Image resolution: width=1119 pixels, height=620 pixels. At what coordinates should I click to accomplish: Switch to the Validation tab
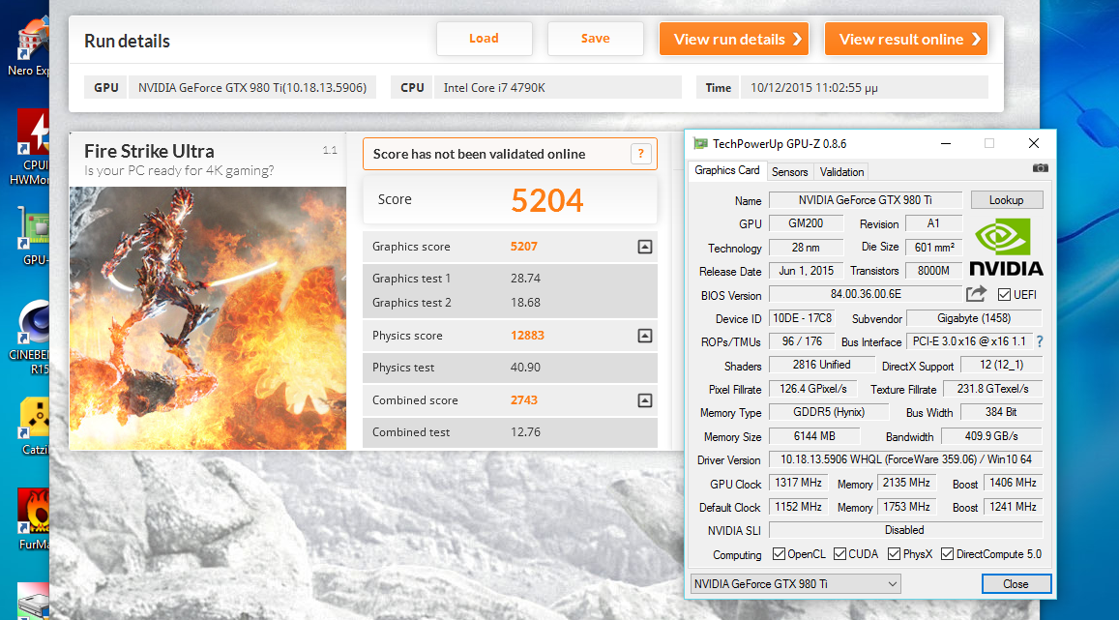pos(841,172)
